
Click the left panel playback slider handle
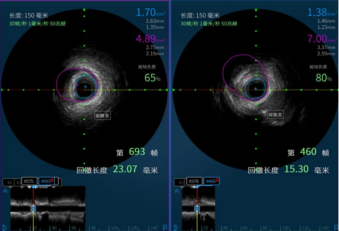(33, 209)
